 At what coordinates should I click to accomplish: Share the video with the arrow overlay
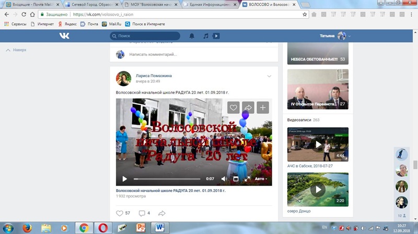coord(248,107)
